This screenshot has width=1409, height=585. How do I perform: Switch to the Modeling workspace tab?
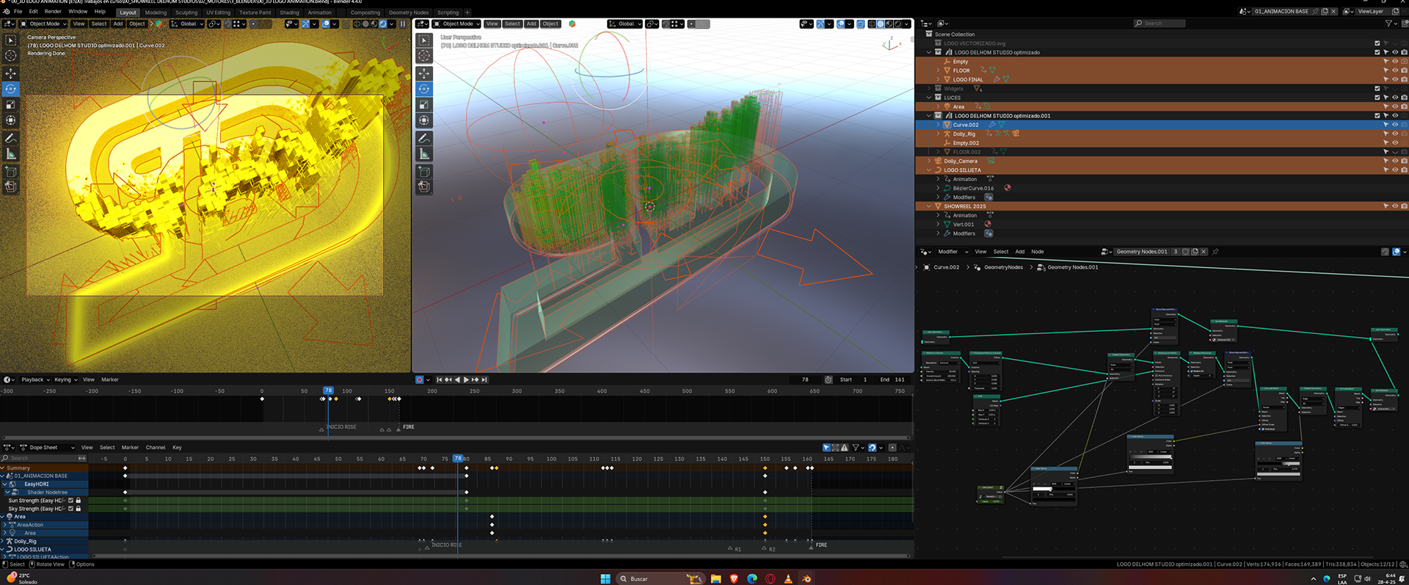[x=156, y=12]
